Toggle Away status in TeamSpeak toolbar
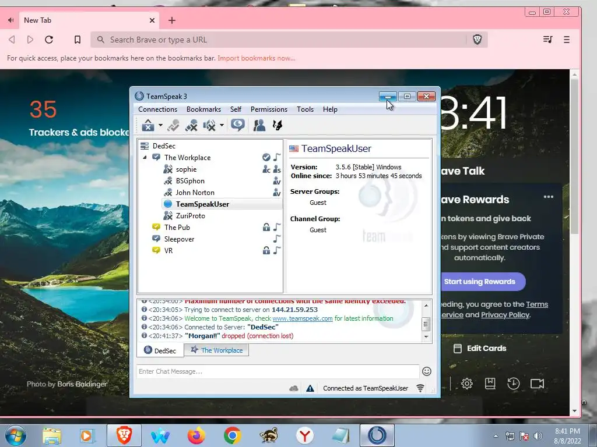This screenshot has height=447, width=597. pos(148,125)
